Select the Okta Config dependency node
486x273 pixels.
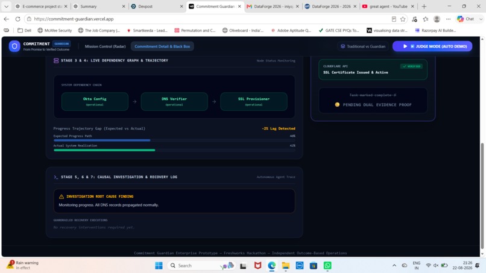click(95, 101)
